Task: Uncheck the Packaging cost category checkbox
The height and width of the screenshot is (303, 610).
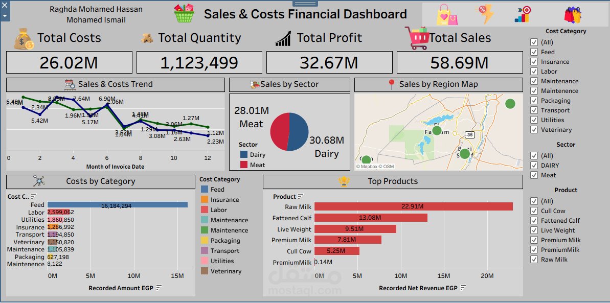Action: 534,101
